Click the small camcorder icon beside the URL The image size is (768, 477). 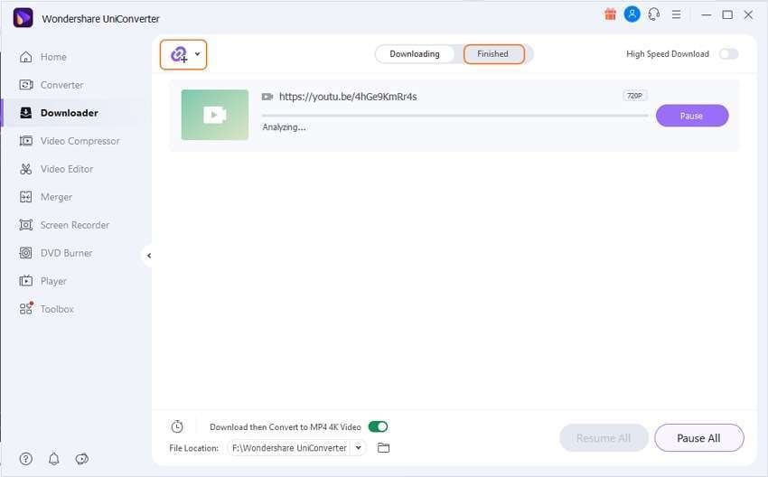(x=267, y=97)
